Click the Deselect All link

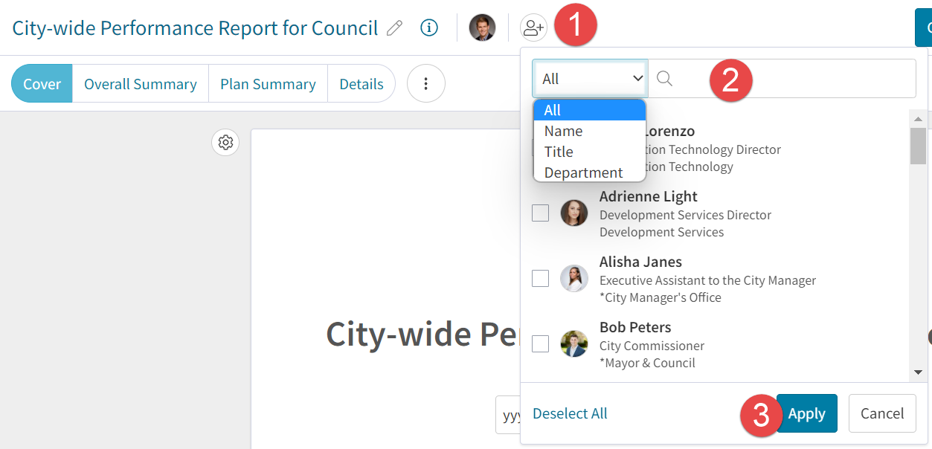pos(570,413)
